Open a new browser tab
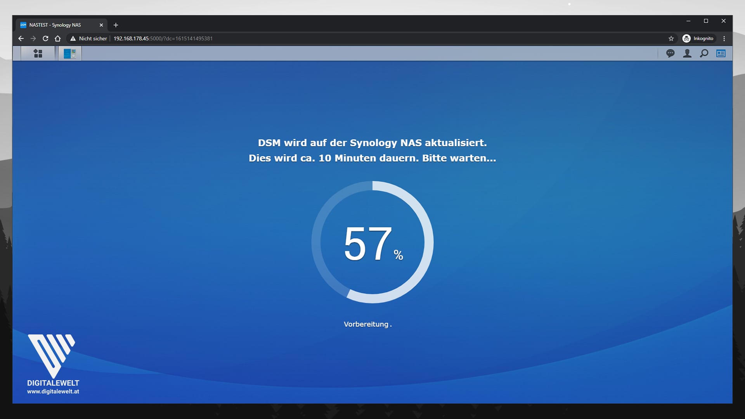The image size is (745, 419). coord(116,25)
